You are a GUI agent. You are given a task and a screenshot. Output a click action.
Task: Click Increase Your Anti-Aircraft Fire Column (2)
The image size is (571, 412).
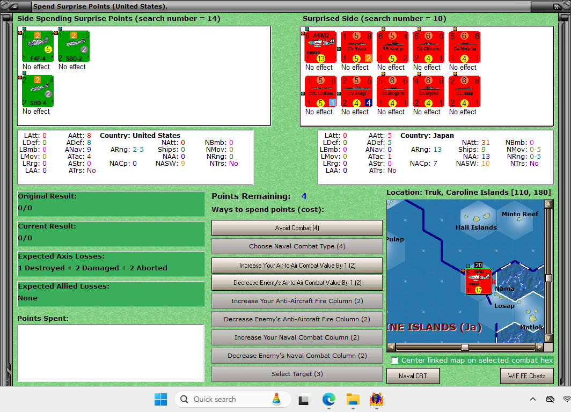[297, 301]
